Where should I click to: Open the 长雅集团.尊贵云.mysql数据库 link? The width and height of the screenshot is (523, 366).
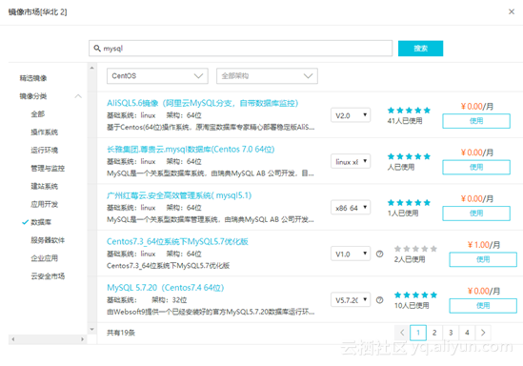click(191, 149)
